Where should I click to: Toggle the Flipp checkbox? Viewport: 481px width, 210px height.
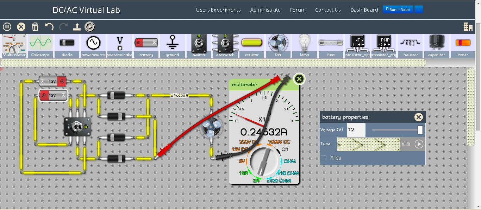click(x=324, y=158)
